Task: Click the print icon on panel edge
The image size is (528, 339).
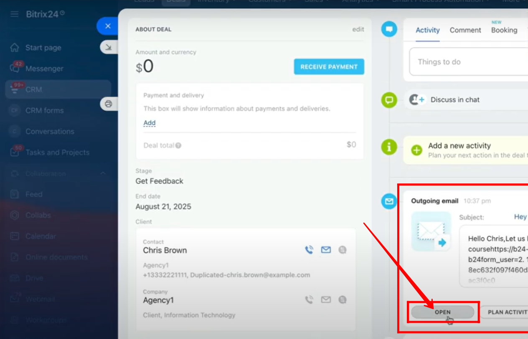Action: pyautogui.click(x=109, y=104)
